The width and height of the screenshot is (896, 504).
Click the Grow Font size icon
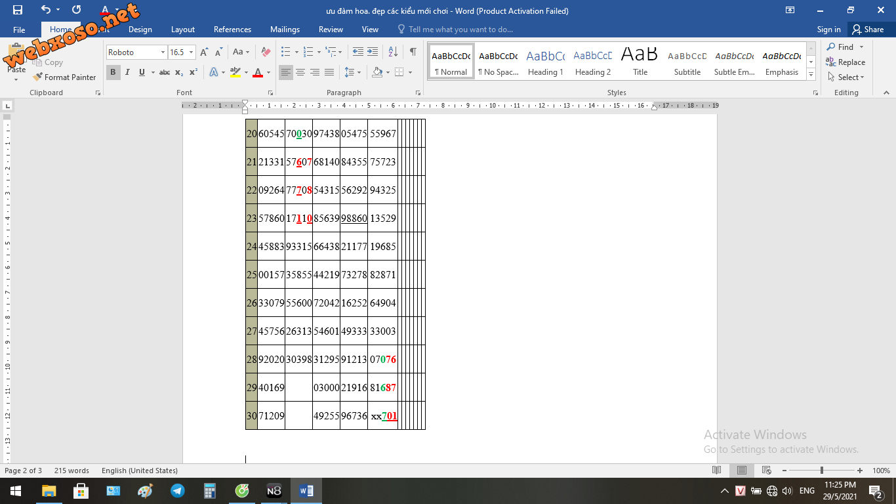pyautogui.click(x=204, y=52)
